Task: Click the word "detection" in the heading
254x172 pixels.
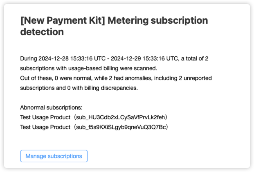Action: (42, 32)
